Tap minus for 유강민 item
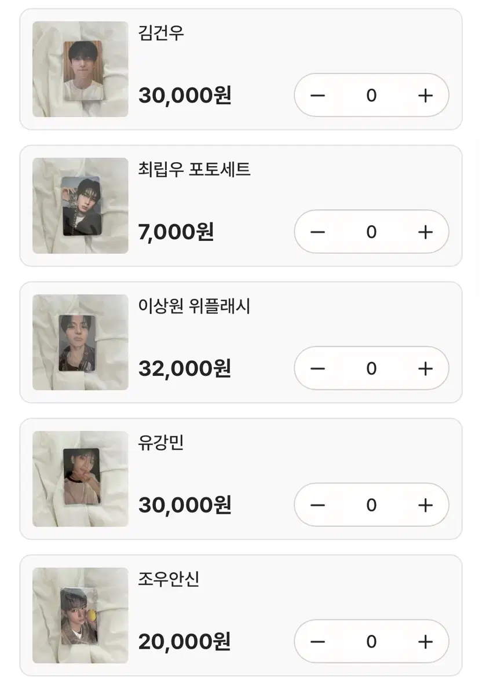482x695 pixels. coord(317,505)
